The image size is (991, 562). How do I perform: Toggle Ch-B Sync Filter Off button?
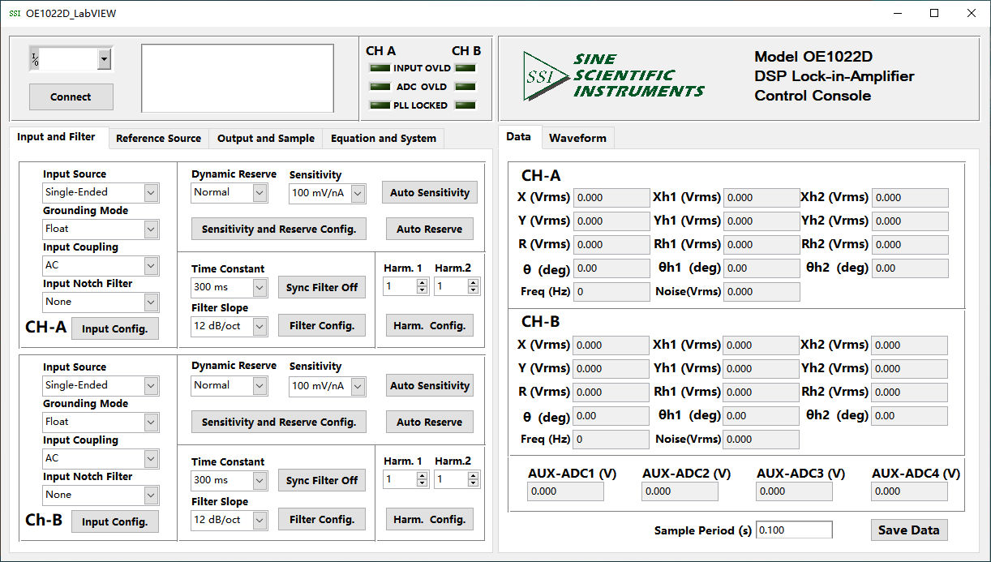point(322,480)
